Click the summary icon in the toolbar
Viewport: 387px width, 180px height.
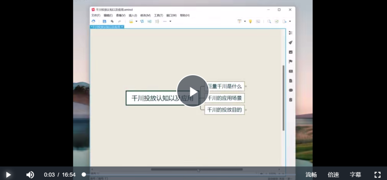[157, 22]
